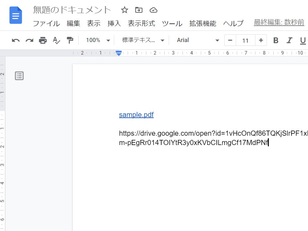
Task: Click 最終編集: 数秒前 to view version history
Action: click(x=278, y=22)
